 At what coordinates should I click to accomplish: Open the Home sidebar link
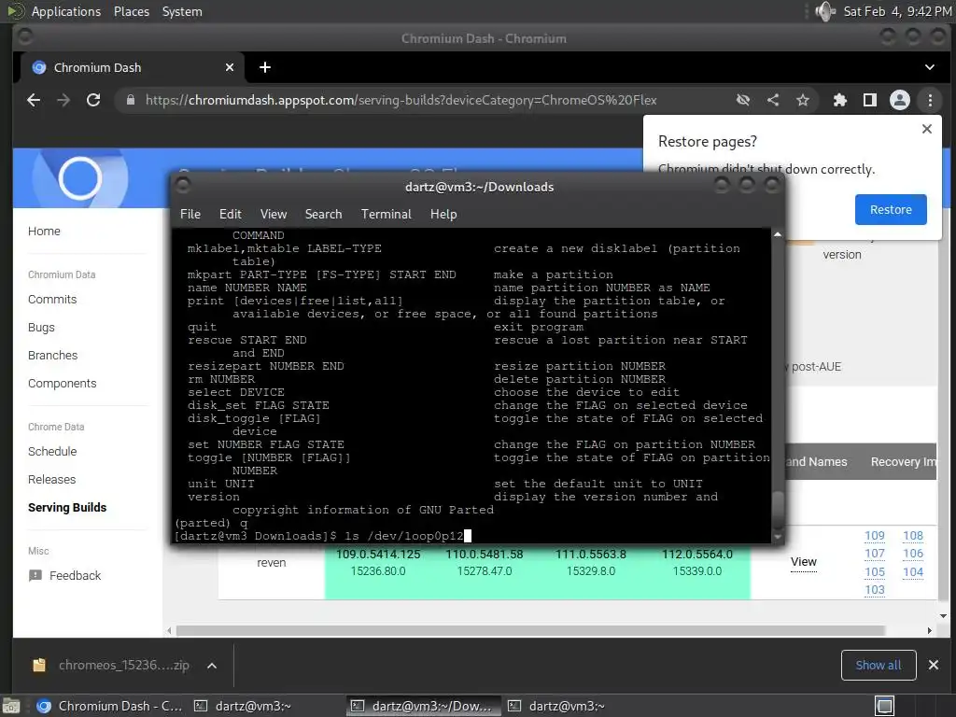click(44, 232)
